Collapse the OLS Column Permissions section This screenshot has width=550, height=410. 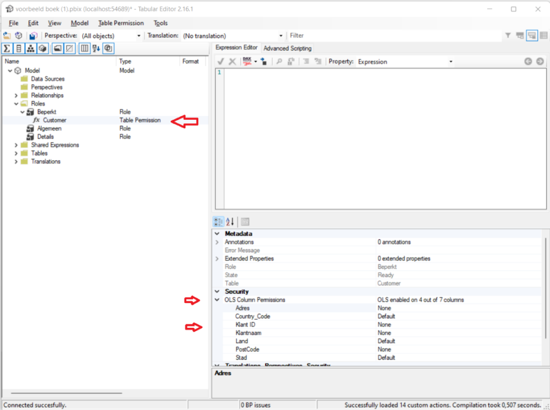(x=217, y=300)
